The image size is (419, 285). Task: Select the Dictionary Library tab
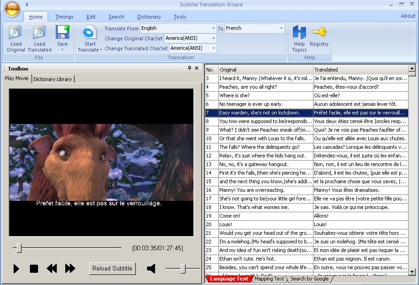point(53,79)
